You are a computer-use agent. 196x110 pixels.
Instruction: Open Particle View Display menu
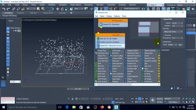(109, 16)
